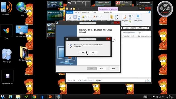The image size is (176, 99).
Task: Click Cancel in the Setup Wizard
Action: 113,68
